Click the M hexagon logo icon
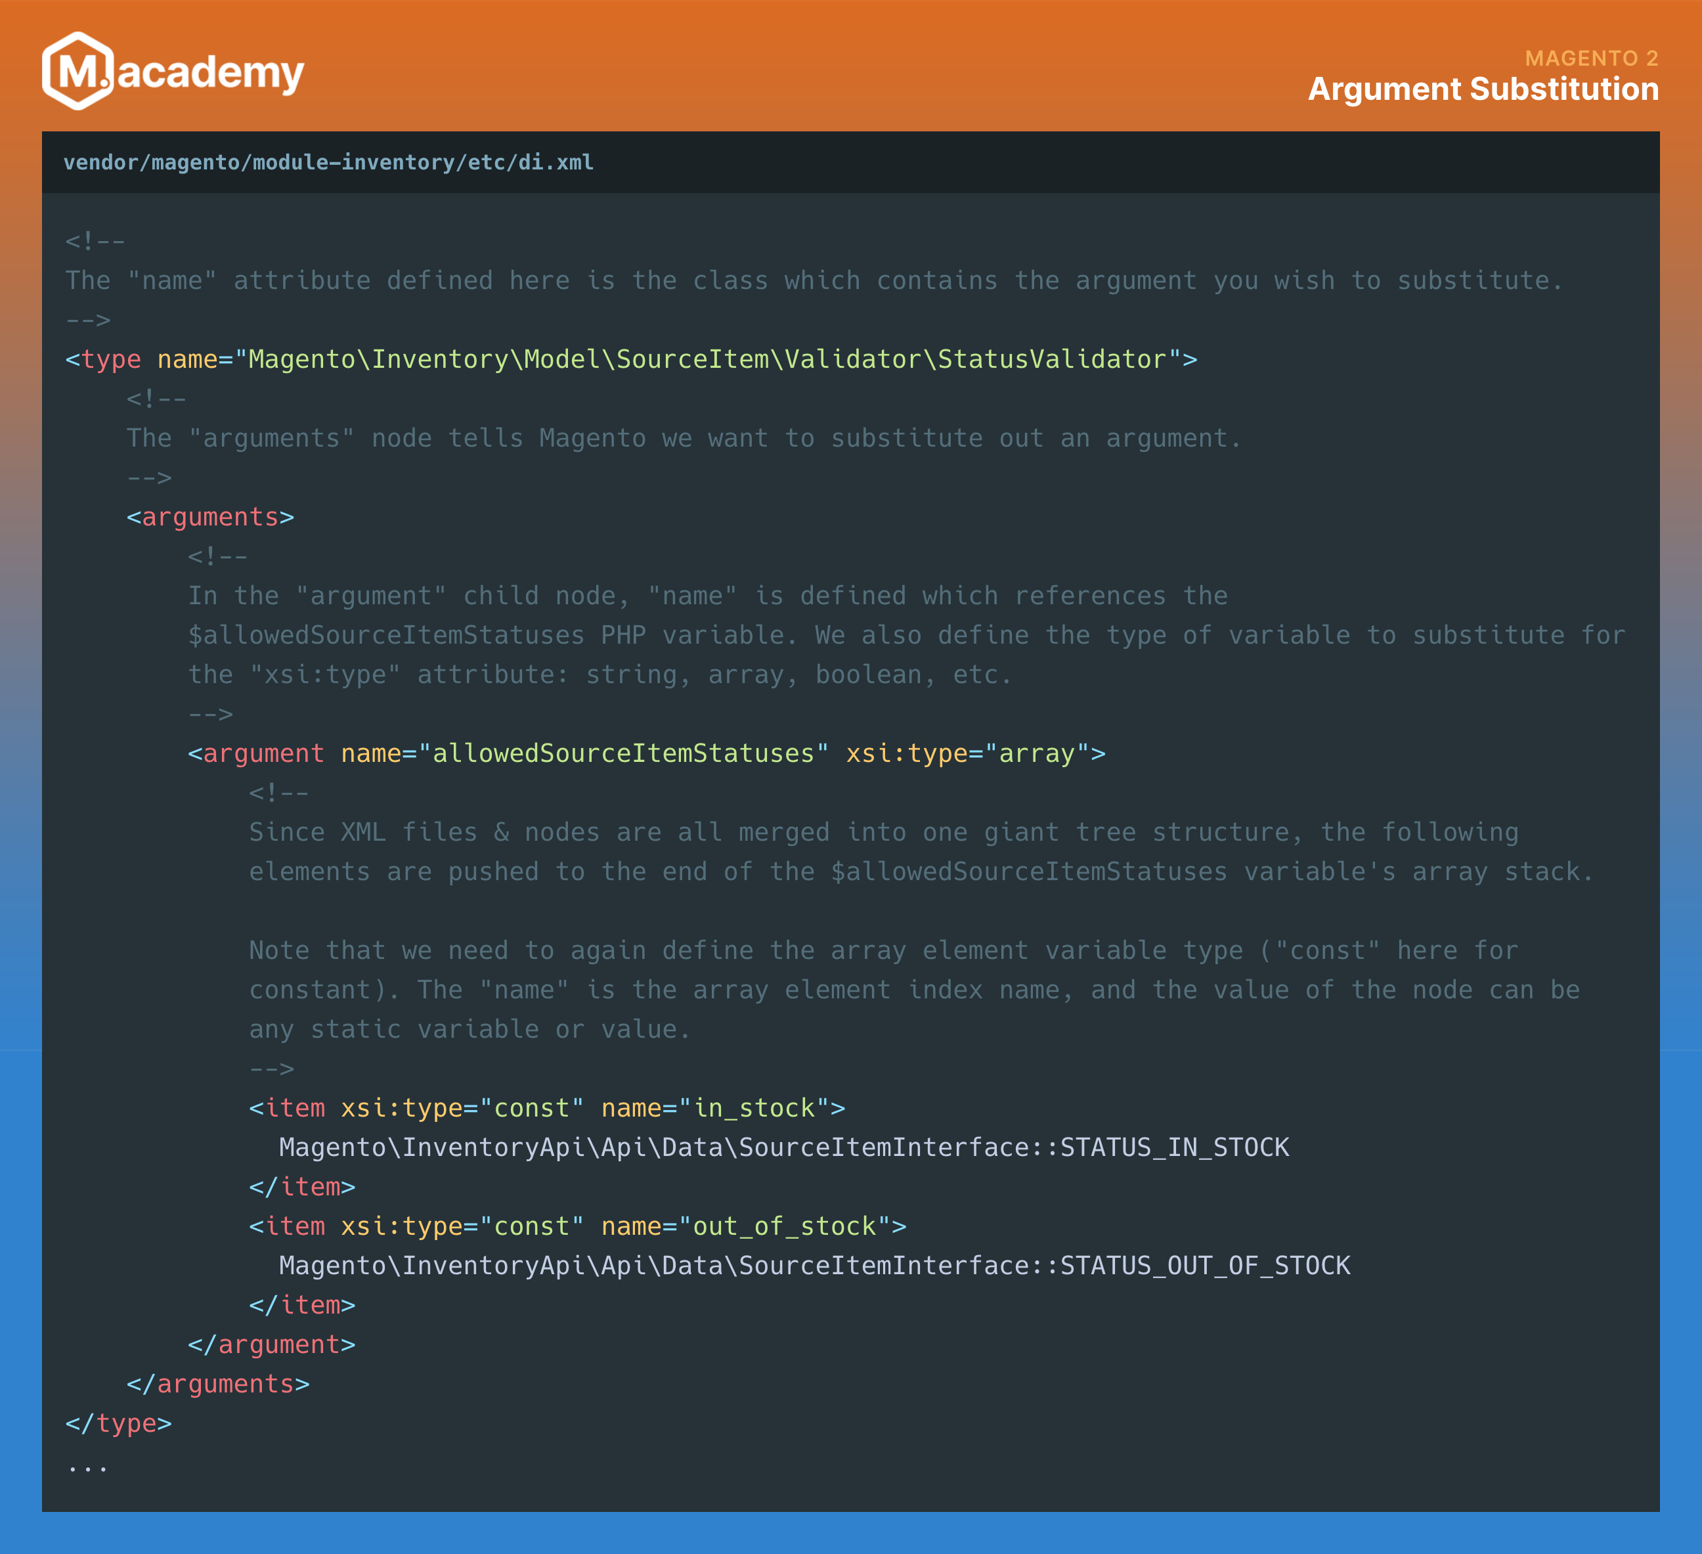1702x1554 pixels. [77, 71]
